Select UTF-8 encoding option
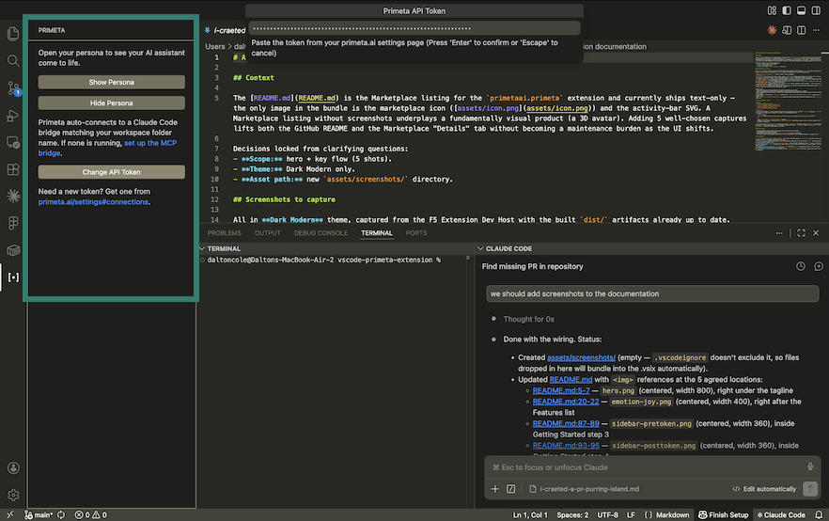Screen dimensions: 829x521 (x=607, y=514)
